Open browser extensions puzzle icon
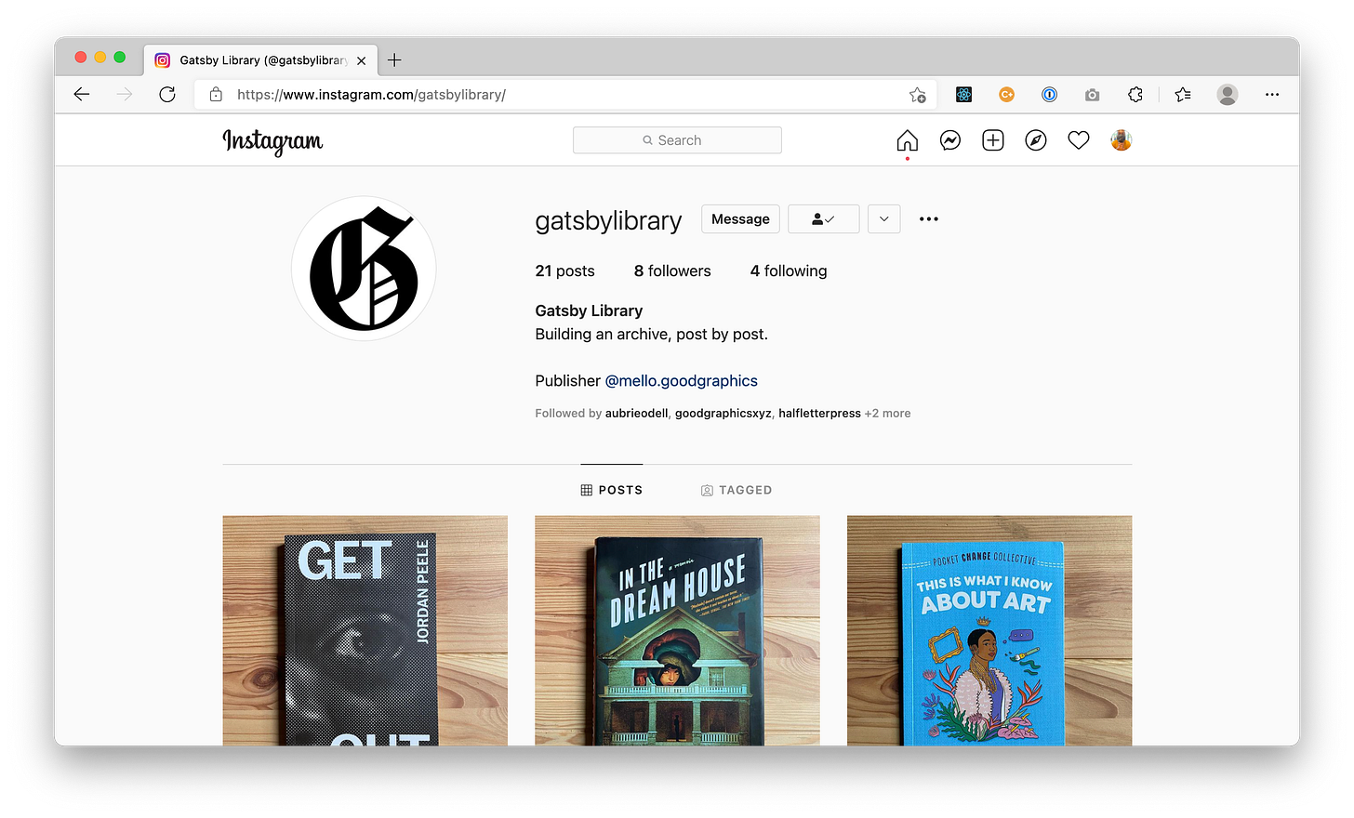 click(1135, 95)
